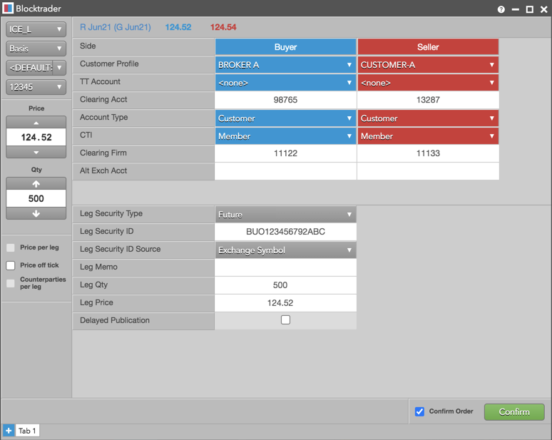Switch to Tab 1
Screen dimensions: 552x440
(27, 431)
